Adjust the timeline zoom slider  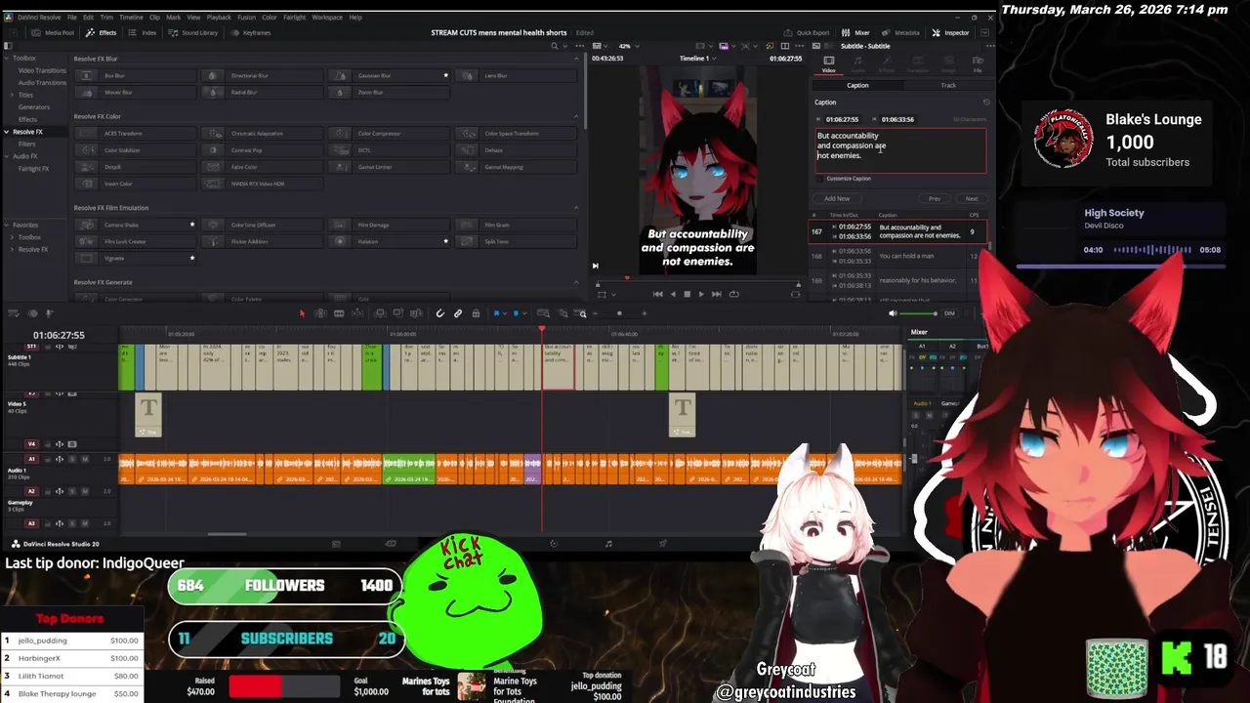(x=619, y=313)
